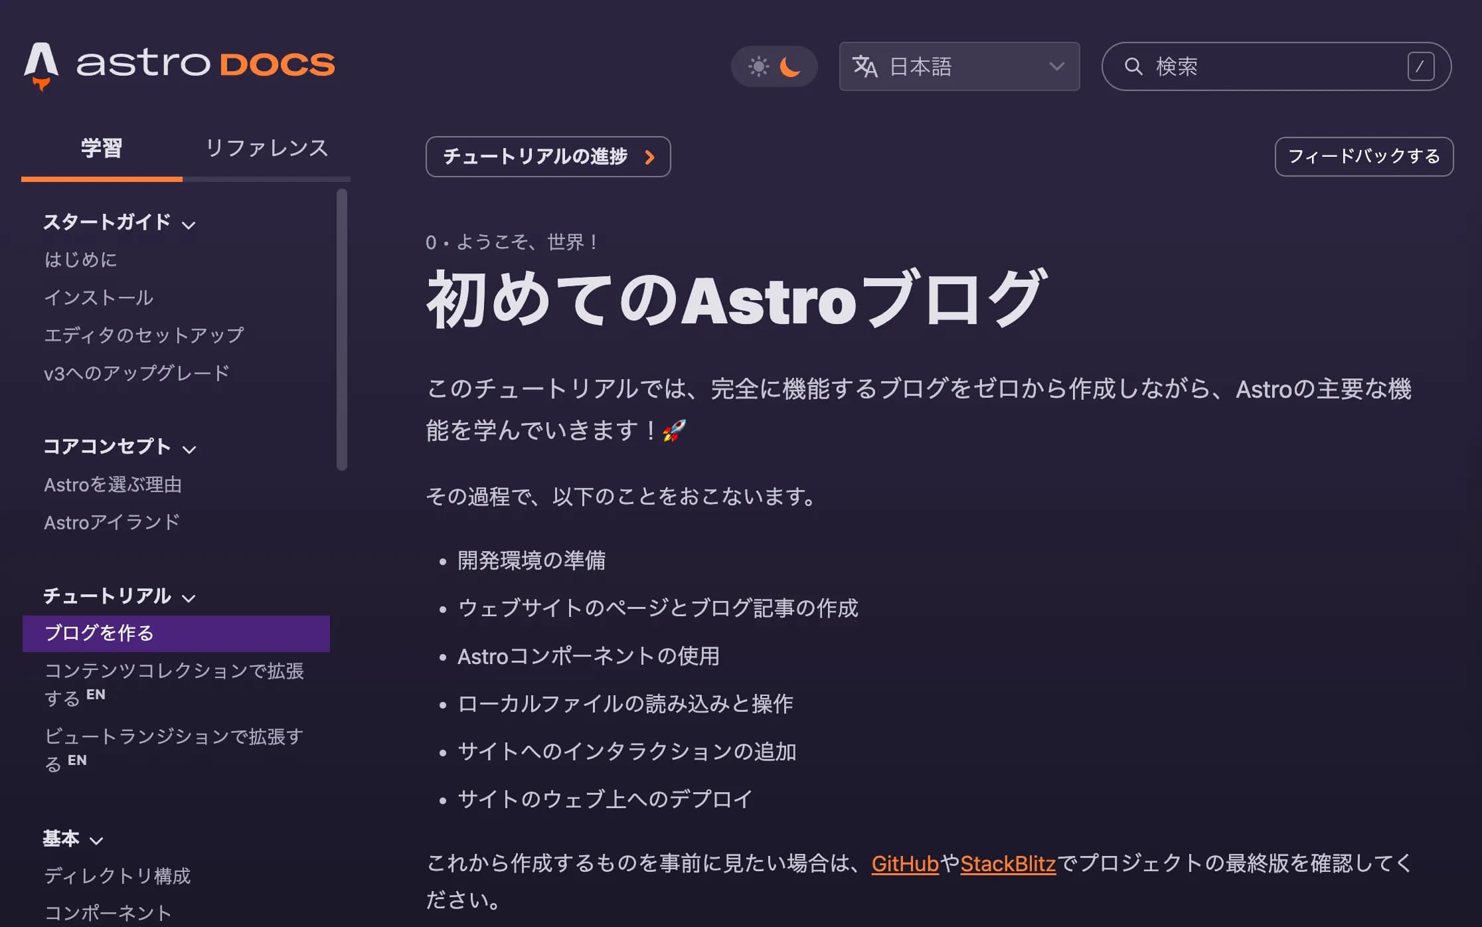This screenshot has height=927, width=1482.
Task: Click the magnifier icon in the search bar
Action: point(1133,66)
